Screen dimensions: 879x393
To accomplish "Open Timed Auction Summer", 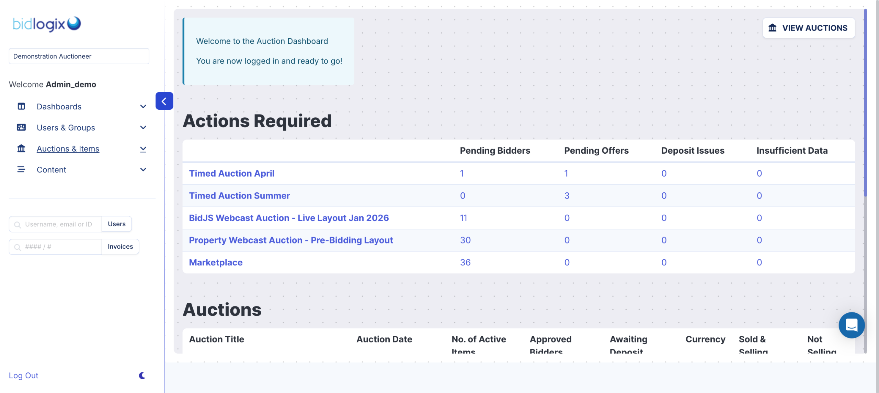I will click(239, 195).
